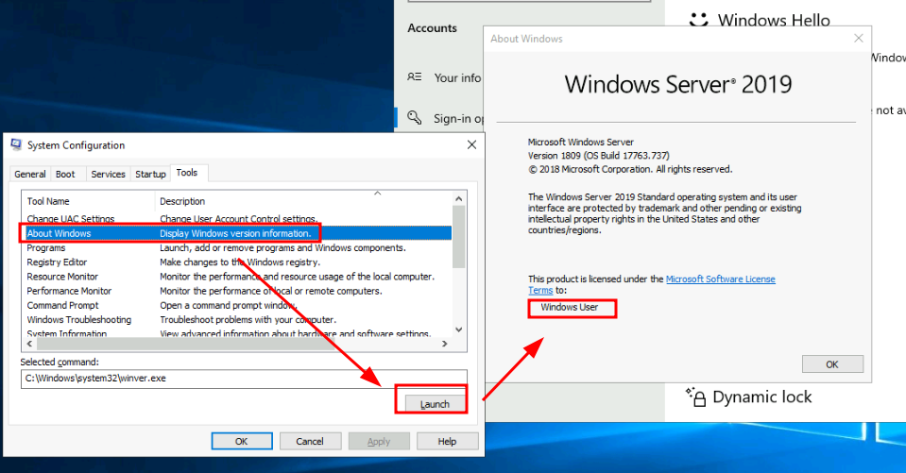Open the Microsoft Software License Terms link
This screenshot has height=473, width=906.
click(x=720, y=279)
